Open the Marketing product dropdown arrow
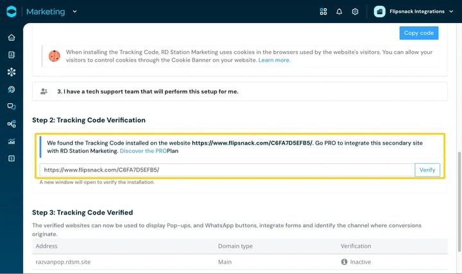 pyautogui.click(x=75, y=12)
